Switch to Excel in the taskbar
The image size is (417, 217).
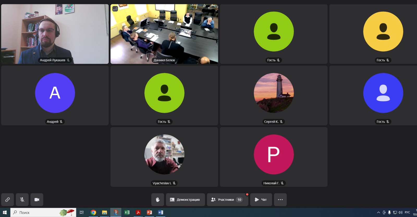tap(127, 213)
